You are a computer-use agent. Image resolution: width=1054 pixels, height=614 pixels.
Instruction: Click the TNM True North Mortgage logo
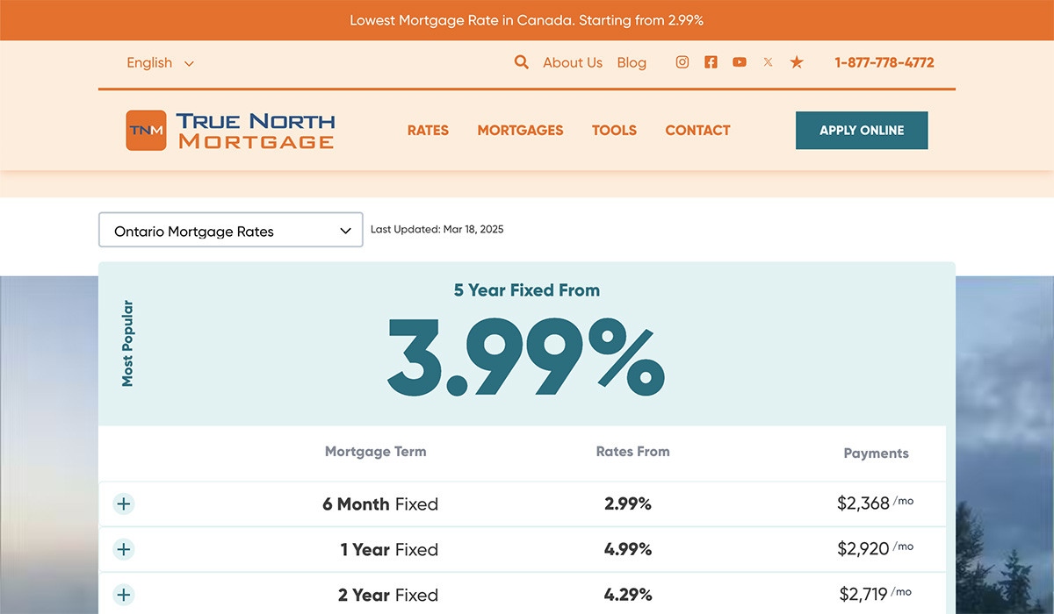(x=230, y=130)
